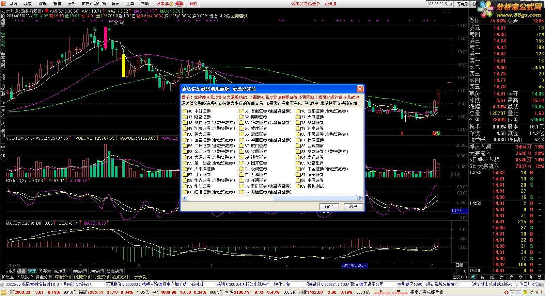Image resolution: width=545 pixels, height=296 pixels.
Task: Open news about 天通股份 (600330)
Action: point(154,284)
